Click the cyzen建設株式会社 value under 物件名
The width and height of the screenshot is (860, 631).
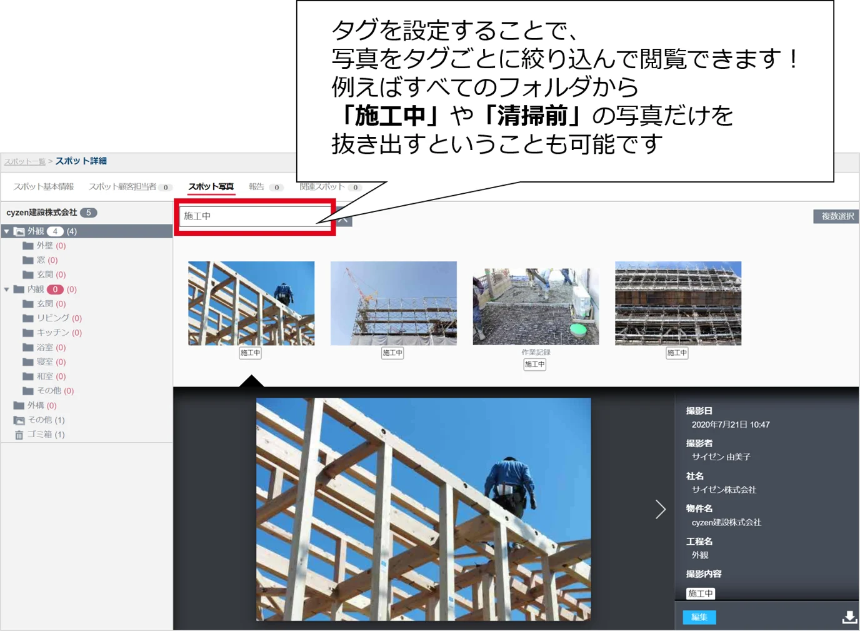[726, 523]
